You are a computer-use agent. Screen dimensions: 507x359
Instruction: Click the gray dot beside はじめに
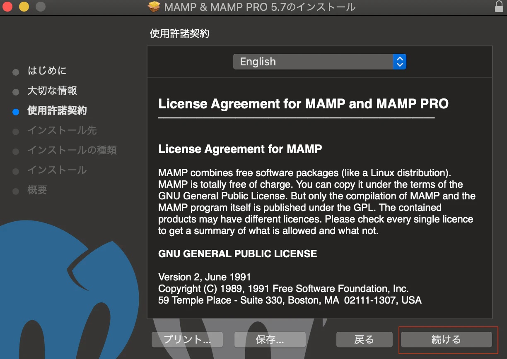[15, 72]
